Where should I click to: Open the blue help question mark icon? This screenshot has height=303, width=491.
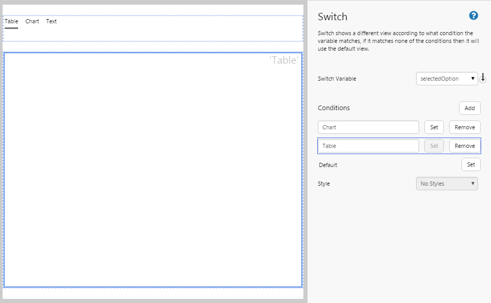473,16
